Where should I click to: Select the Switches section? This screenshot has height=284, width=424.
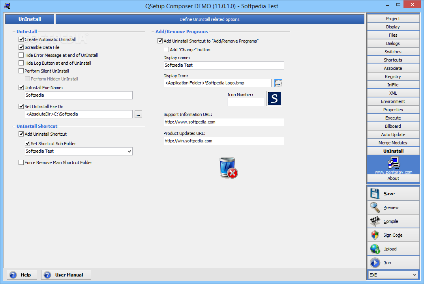(393, 52)
